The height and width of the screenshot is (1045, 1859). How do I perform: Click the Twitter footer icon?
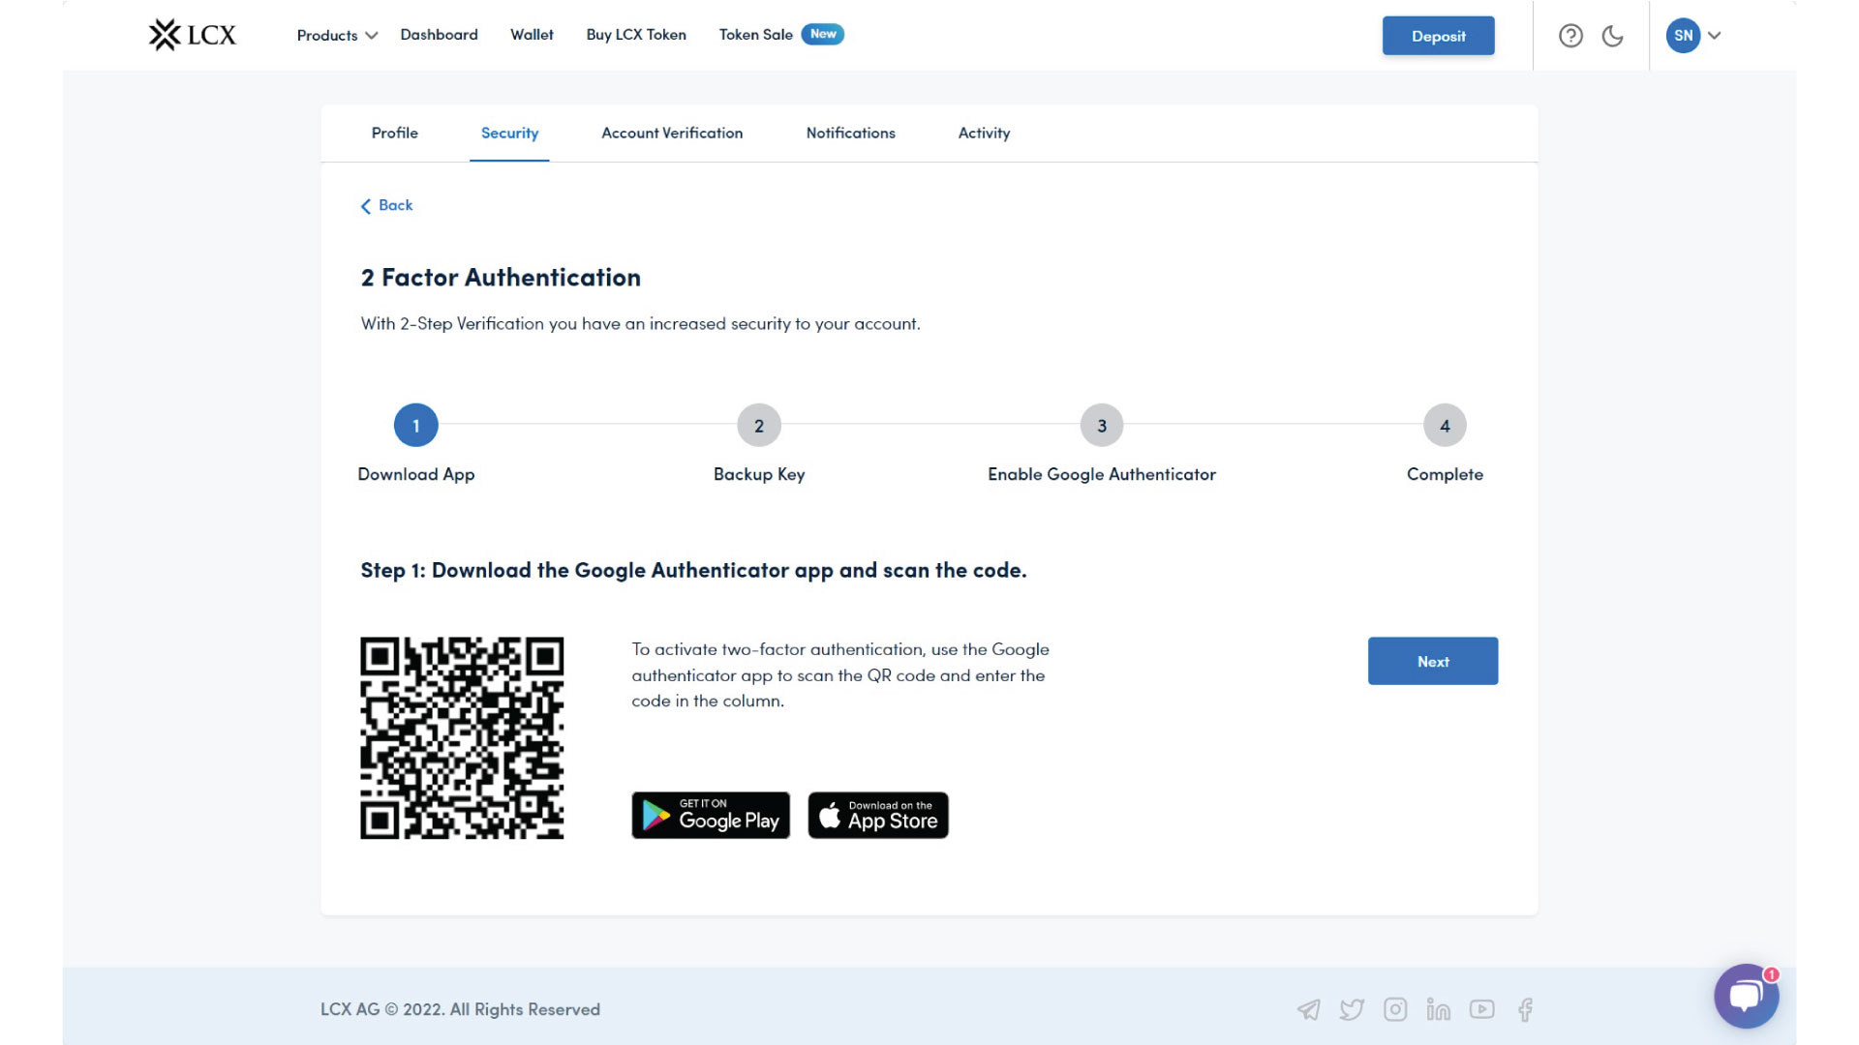1352,1010
